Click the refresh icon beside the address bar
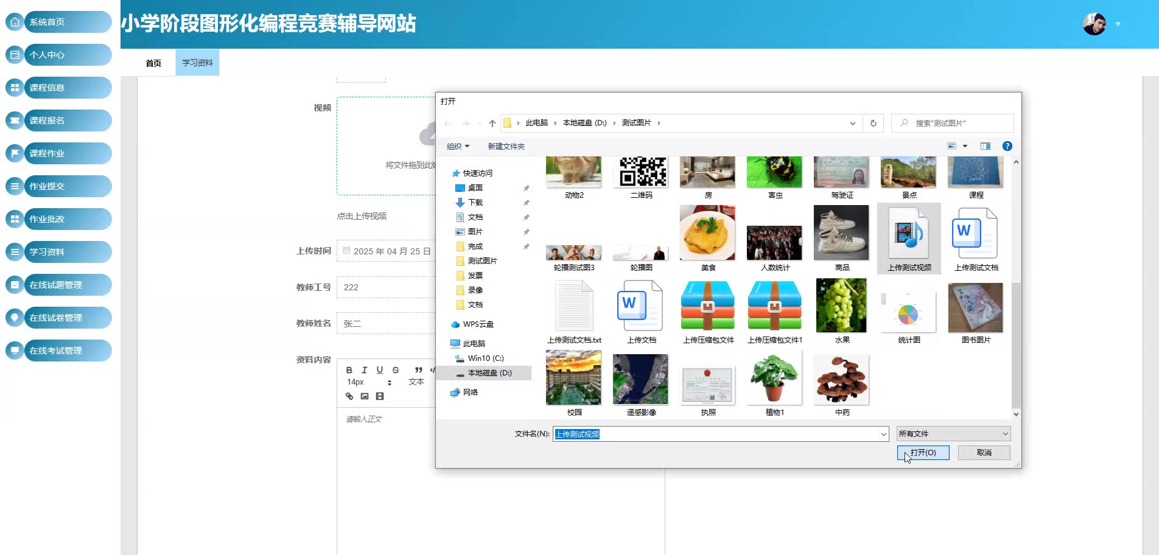This screenshot has width=1159, height=555. click(x=873, y=123)
